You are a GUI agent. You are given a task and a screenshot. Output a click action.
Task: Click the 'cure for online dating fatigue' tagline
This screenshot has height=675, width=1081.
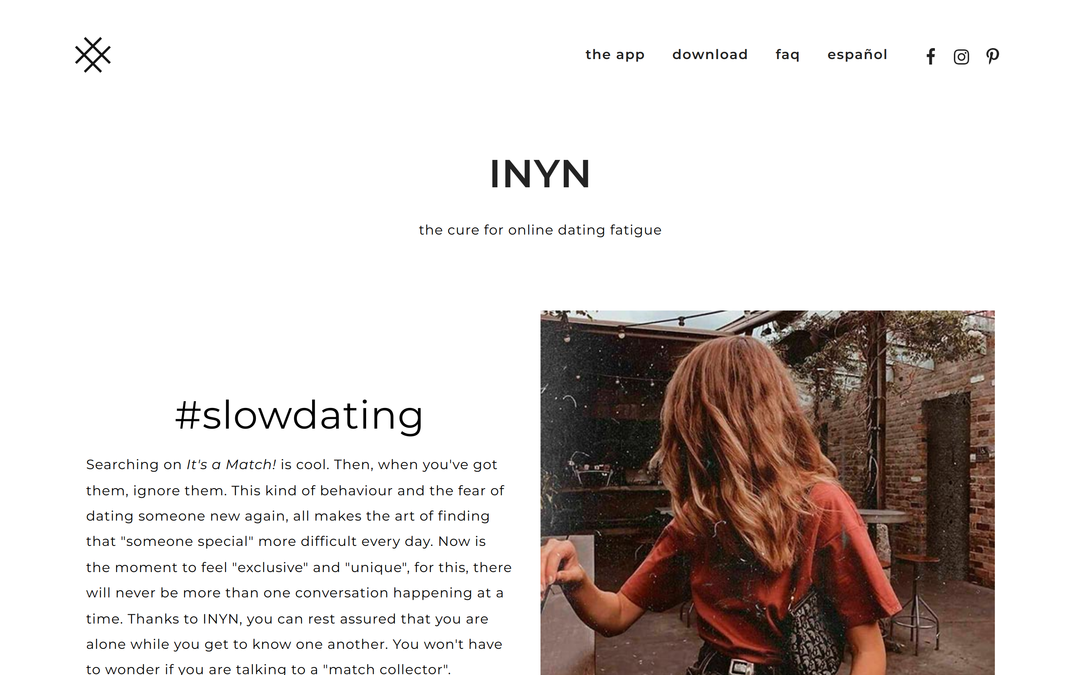pyautogui.click(x=540, y=230)
